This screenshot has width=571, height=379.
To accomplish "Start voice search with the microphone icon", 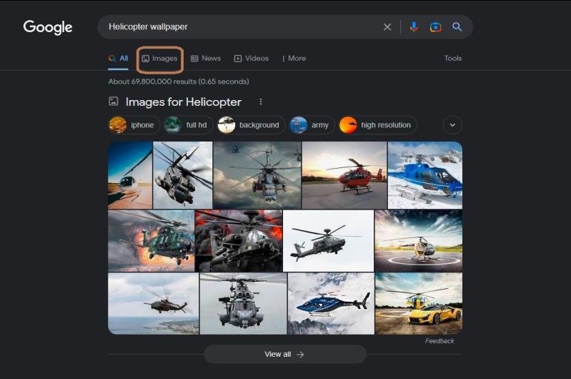I will coord(414,27).
